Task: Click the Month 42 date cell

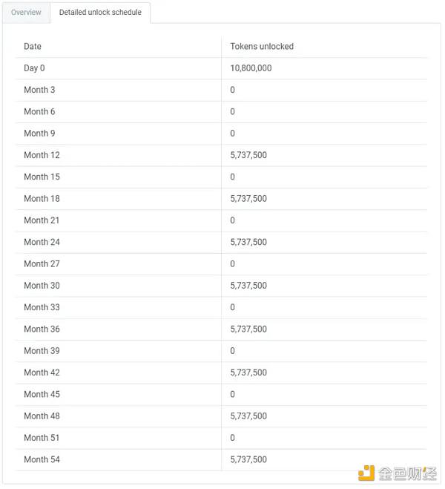Action: [x=42, y=373]
